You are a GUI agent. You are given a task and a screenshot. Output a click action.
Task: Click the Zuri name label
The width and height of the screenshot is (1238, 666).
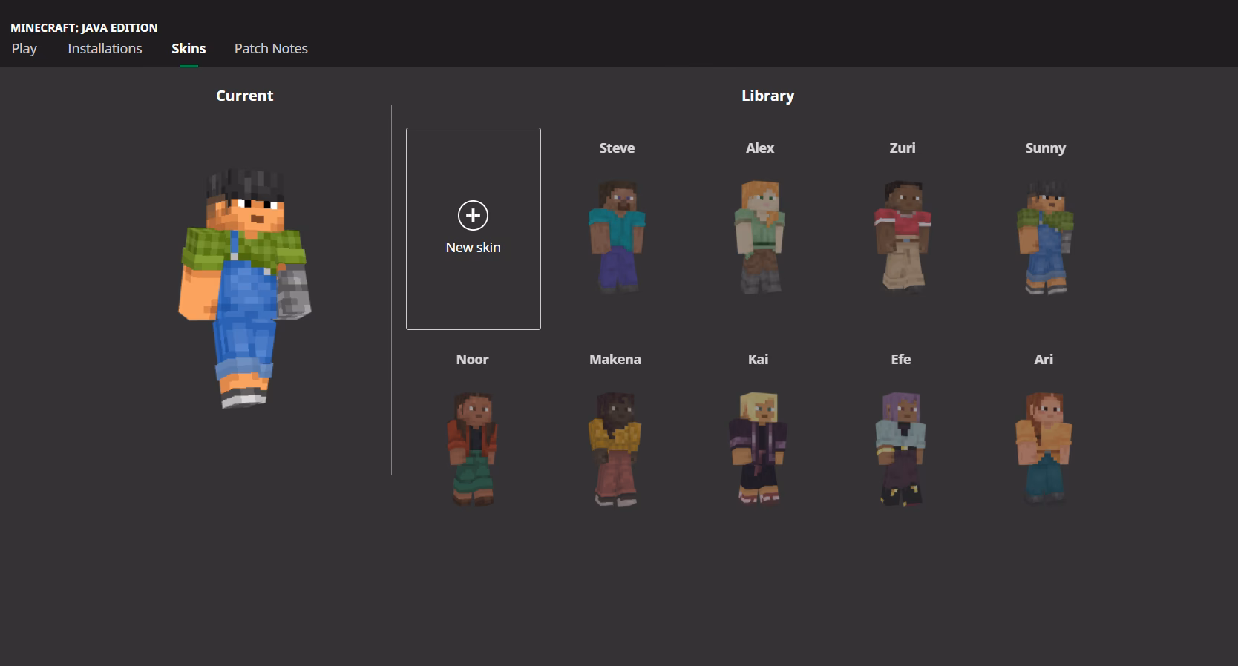click(x=903, y=148)
